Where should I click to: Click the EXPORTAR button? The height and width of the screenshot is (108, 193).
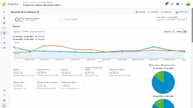coord(153,12)
